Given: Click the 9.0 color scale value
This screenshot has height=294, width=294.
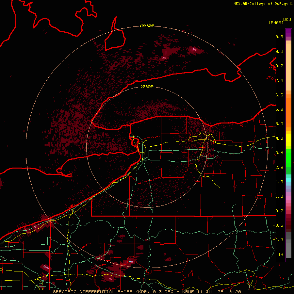Looking at the screenshot, I should [x=279, y=51].
